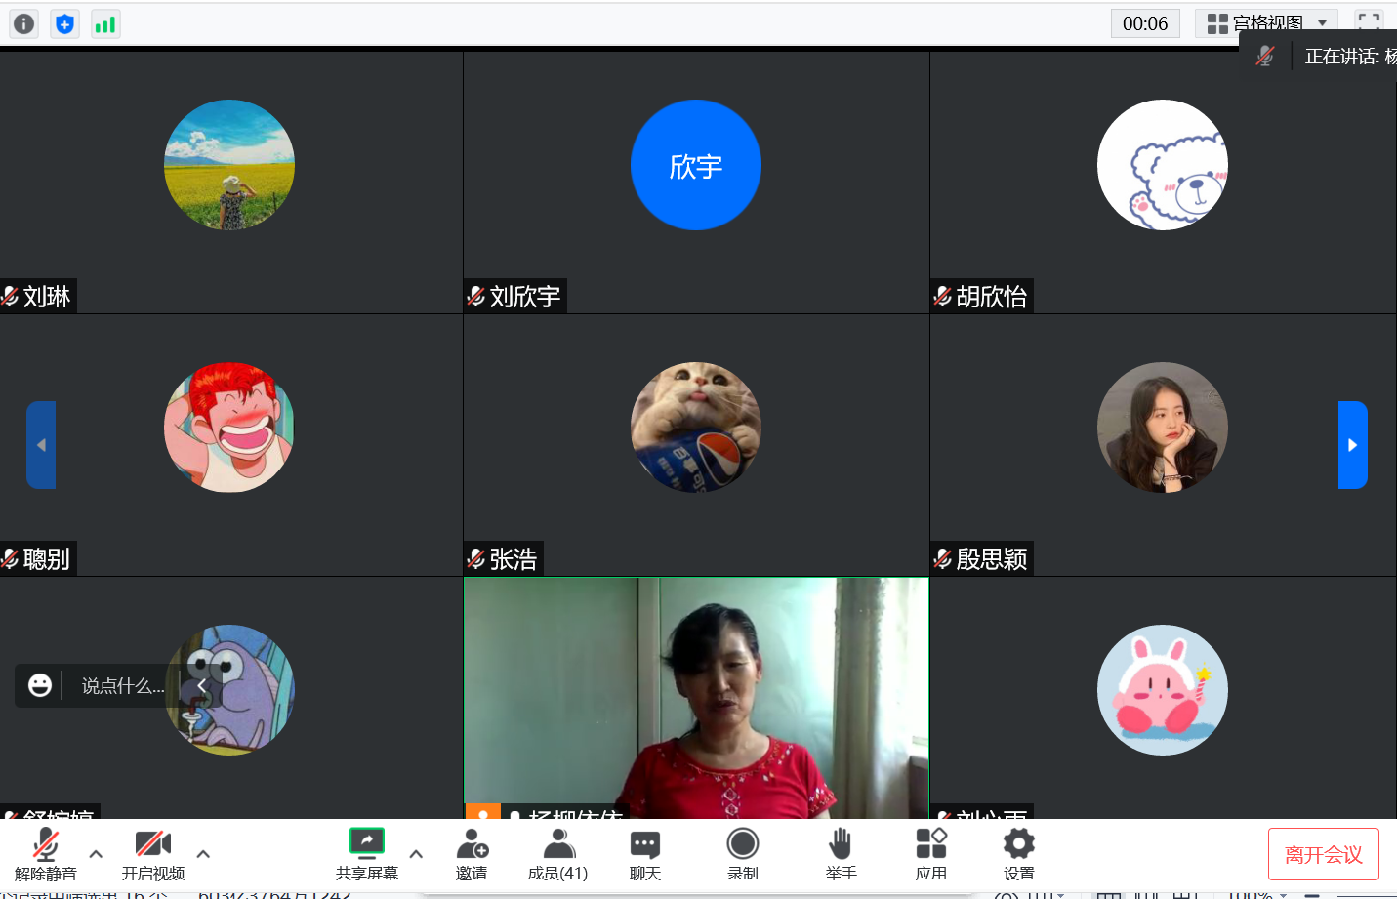Screen dimensions: 1397x899
Task: Expand audio options arrow beside microphone
Action: click(96, 854)
